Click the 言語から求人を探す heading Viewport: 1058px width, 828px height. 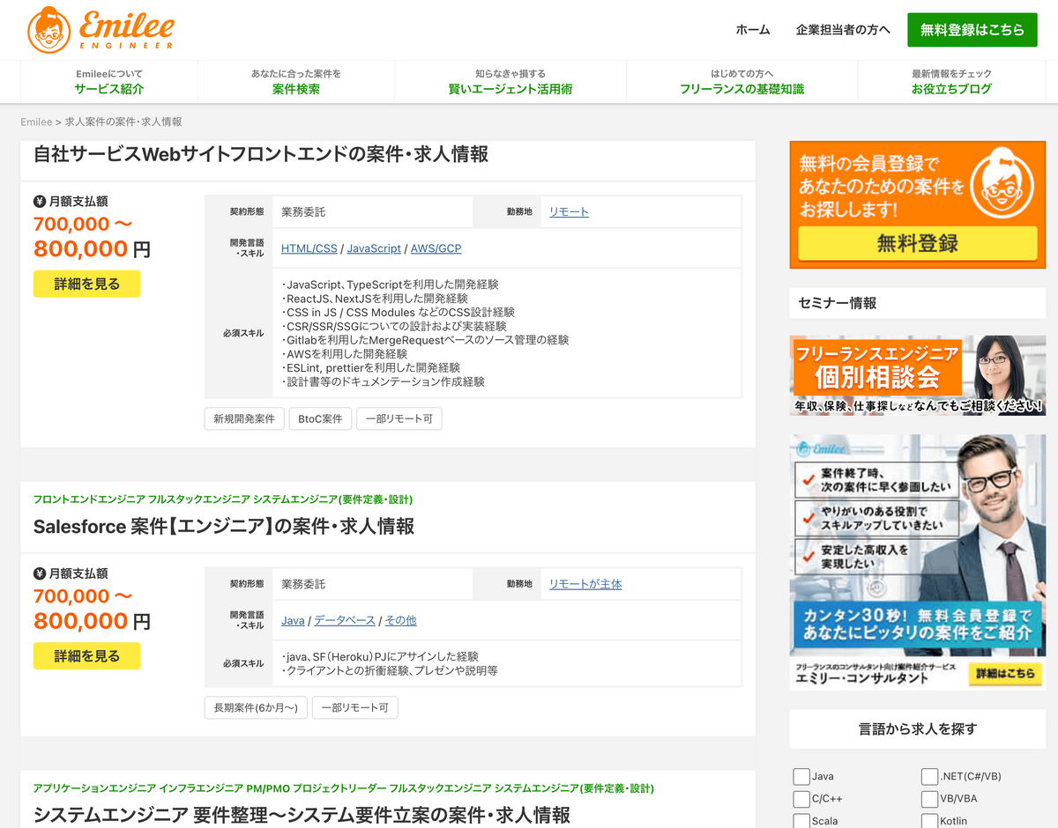pos(917,728)
